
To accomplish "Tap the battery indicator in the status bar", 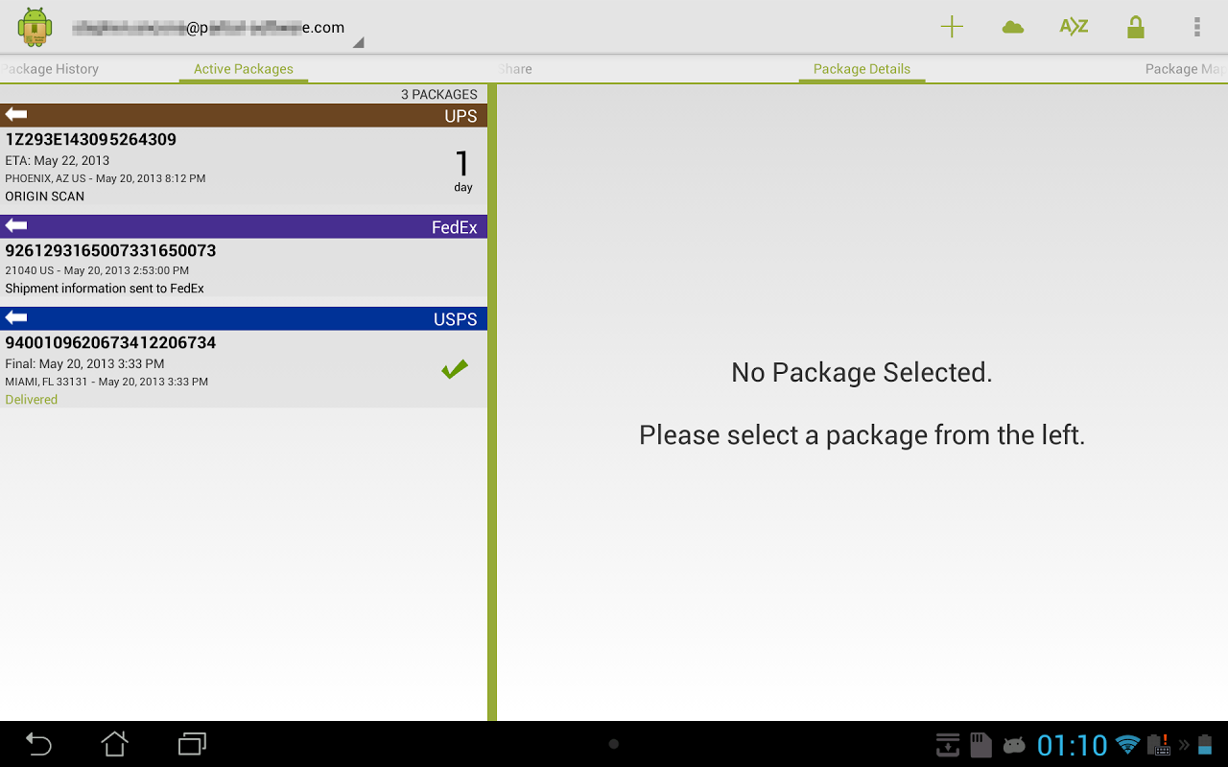I will 1205,745.
